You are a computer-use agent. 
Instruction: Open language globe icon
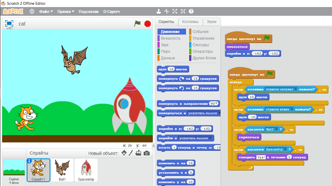pos(32,11)
